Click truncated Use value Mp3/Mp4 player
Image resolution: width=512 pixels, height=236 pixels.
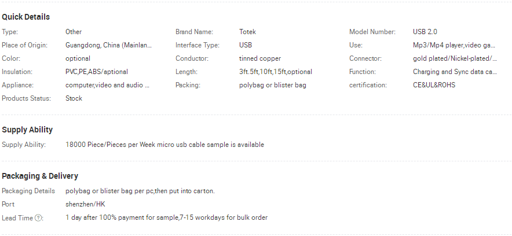point(454,45)
